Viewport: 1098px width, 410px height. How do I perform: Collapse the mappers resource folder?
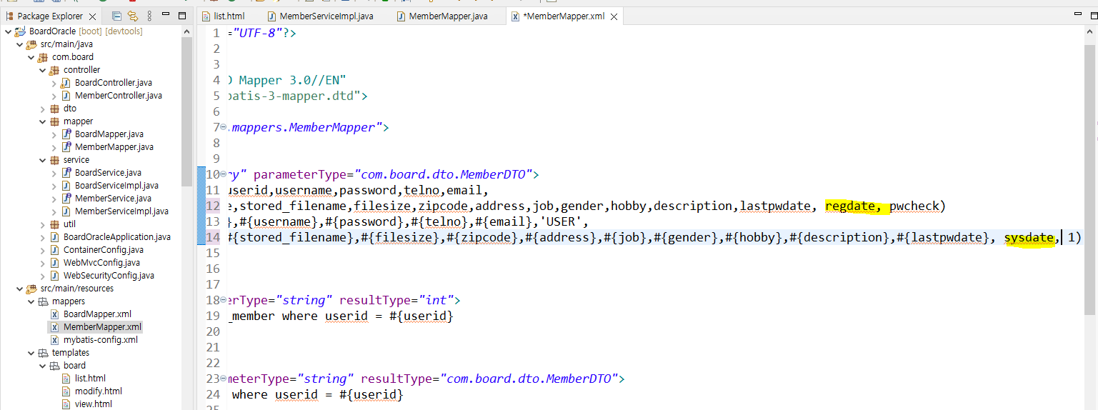click(31, 301)
